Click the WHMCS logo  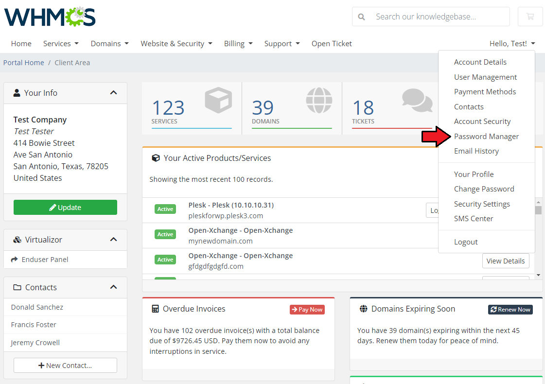pos(50,17)
